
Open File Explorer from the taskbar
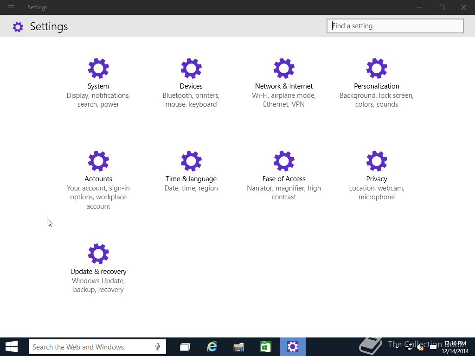238,347
